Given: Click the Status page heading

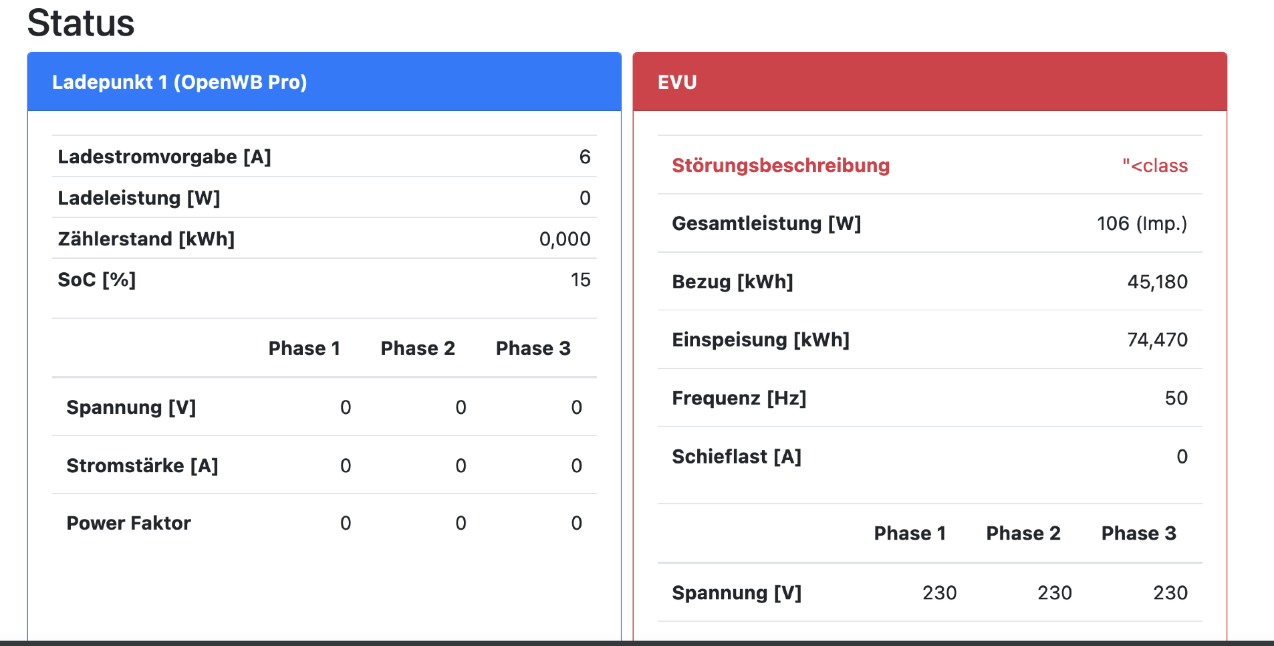Looking at the screenshot, I should (81, 23).
